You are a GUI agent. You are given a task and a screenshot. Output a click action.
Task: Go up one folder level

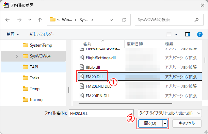[x=39, y=20]
